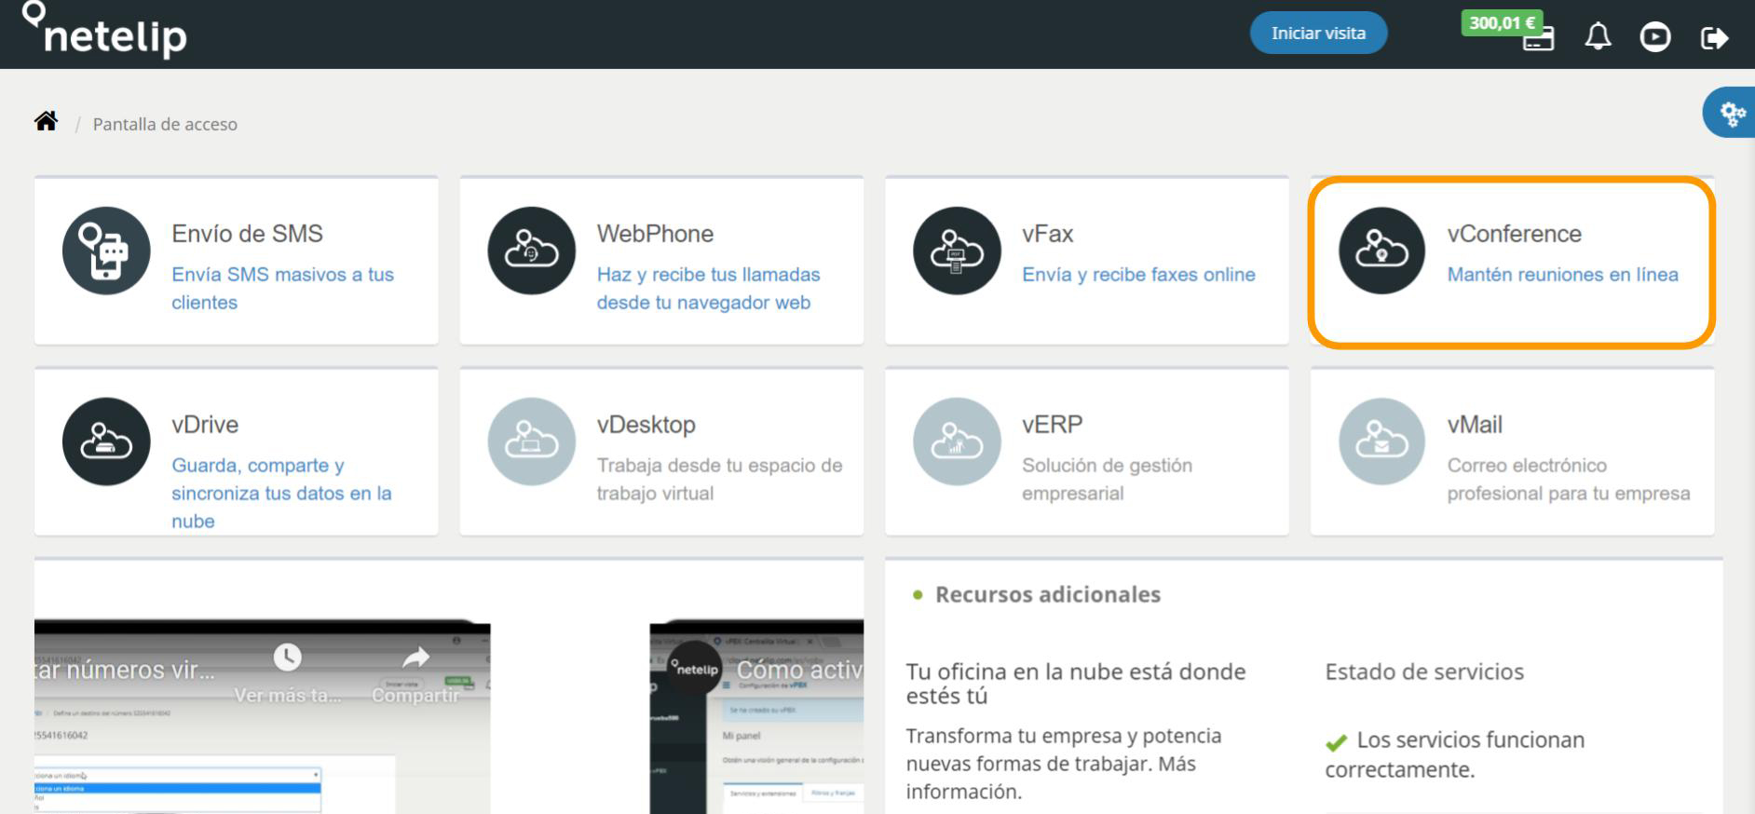
Task: Click the vERP cloud icon
Action: pos(957,441)
